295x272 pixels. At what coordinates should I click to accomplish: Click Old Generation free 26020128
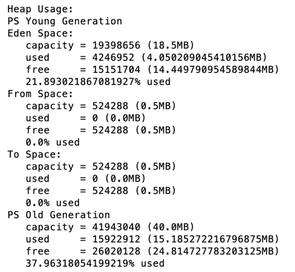116,251
